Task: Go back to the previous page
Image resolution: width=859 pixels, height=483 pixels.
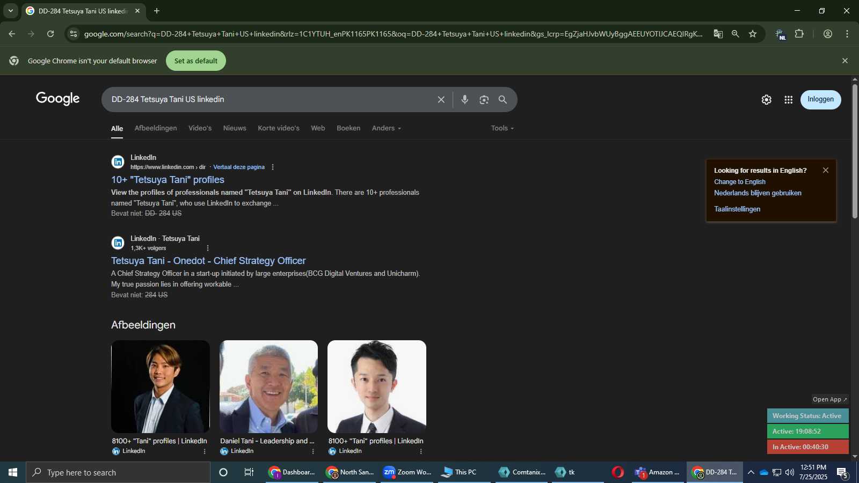Action: tap(12, 34)
